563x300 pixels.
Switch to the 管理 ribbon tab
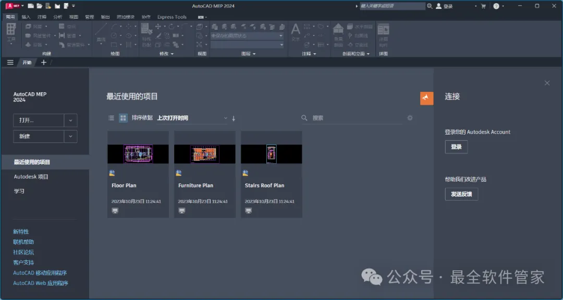pyautogui.click(x=90, y=17)
